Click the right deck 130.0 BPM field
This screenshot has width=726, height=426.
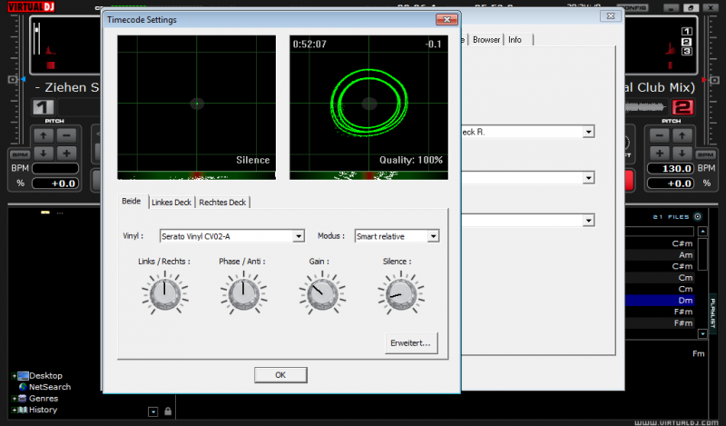click(670, 168)
